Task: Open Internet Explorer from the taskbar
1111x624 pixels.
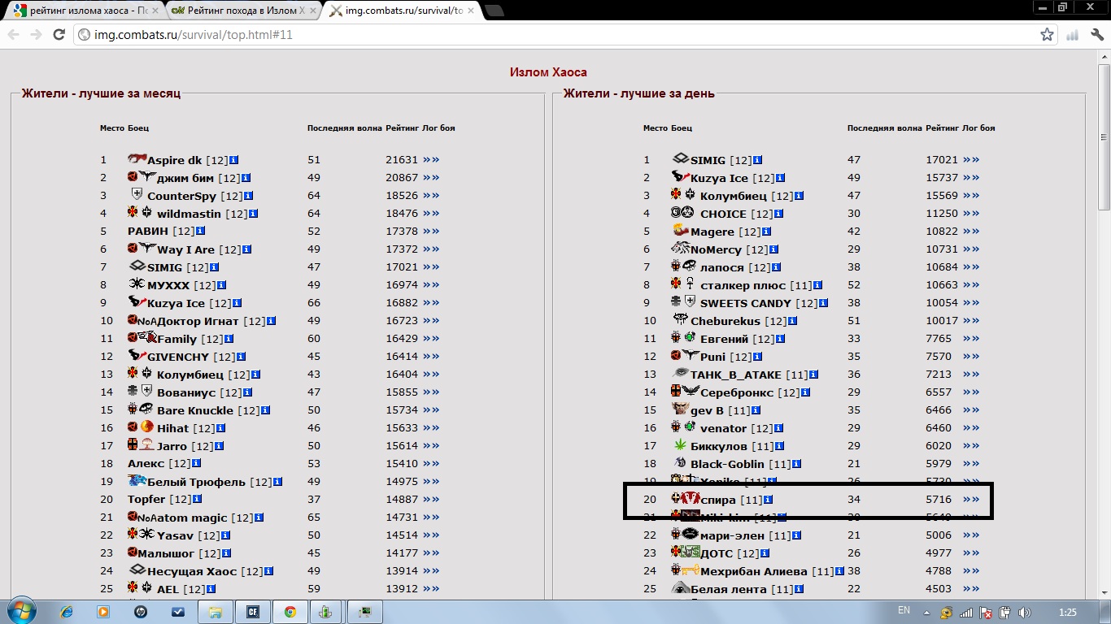Action: pyautogui.click(x=67, y=612)
